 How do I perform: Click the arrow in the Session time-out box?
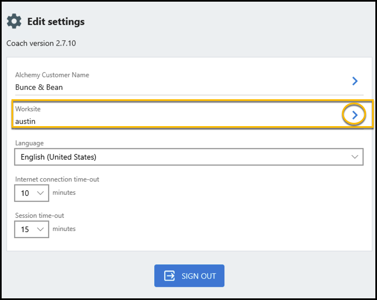(x=40, y=229)
